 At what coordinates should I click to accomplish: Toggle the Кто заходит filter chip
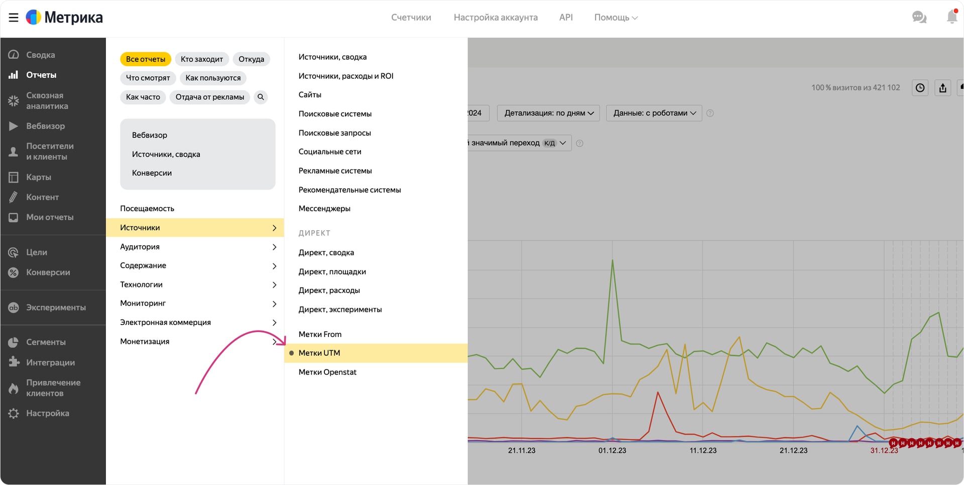point(201,59)
